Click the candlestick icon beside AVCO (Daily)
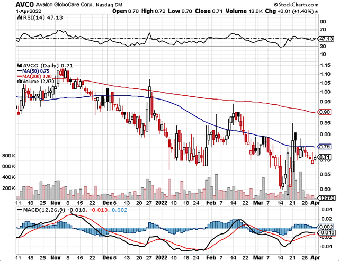 (x=20, y=65)
